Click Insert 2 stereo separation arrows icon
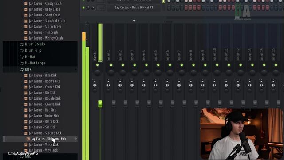The height and width of the screenshot is (160, 284). pos(120,85)
